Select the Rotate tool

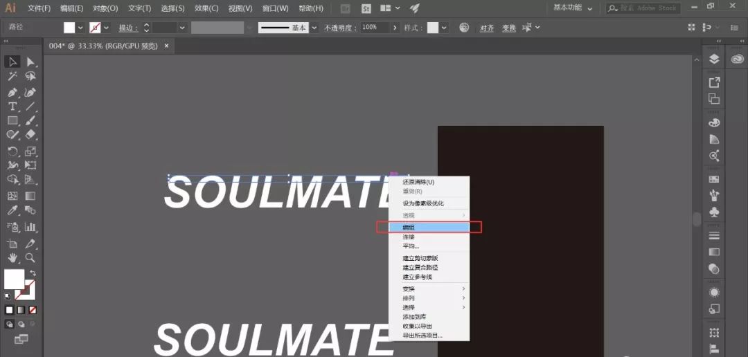point(12,152)
